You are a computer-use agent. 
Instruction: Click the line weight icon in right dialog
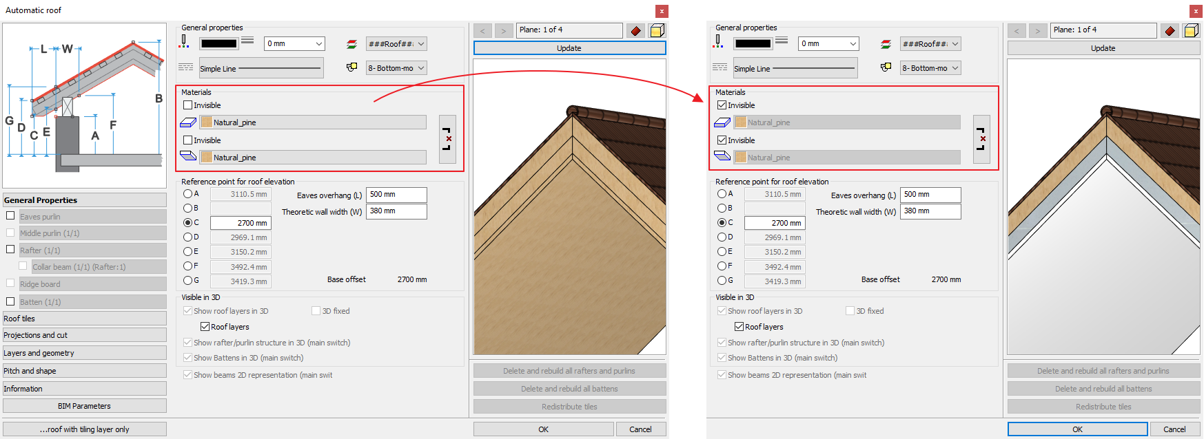pyautogui.click(x=782, y=41)
